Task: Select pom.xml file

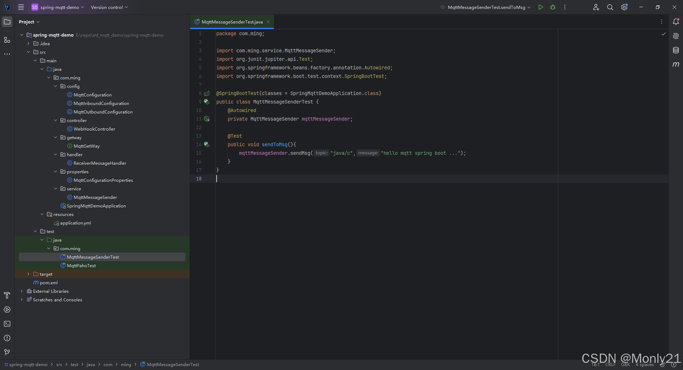Action: point(49,282)
